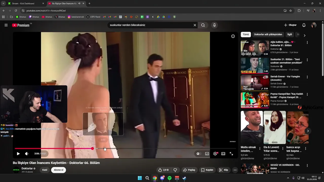Screen dimensions: 324x182
Task: Open the Doktorlar channel avatar
Action: click(16, 170)
